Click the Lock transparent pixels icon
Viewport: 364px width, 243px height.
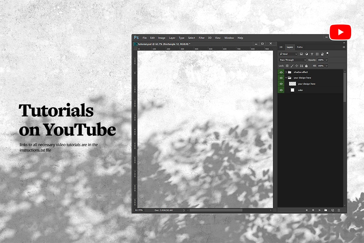[287, 66]
